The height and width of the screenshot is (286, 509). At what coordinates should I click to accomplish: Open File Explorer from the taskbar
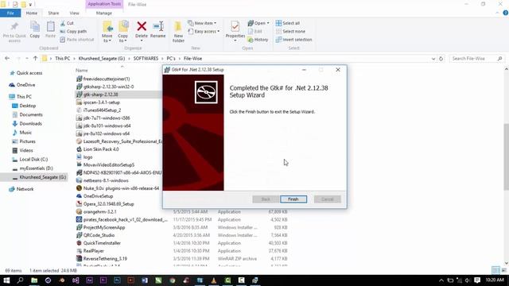pyautogui.click(x=34, y=280)
